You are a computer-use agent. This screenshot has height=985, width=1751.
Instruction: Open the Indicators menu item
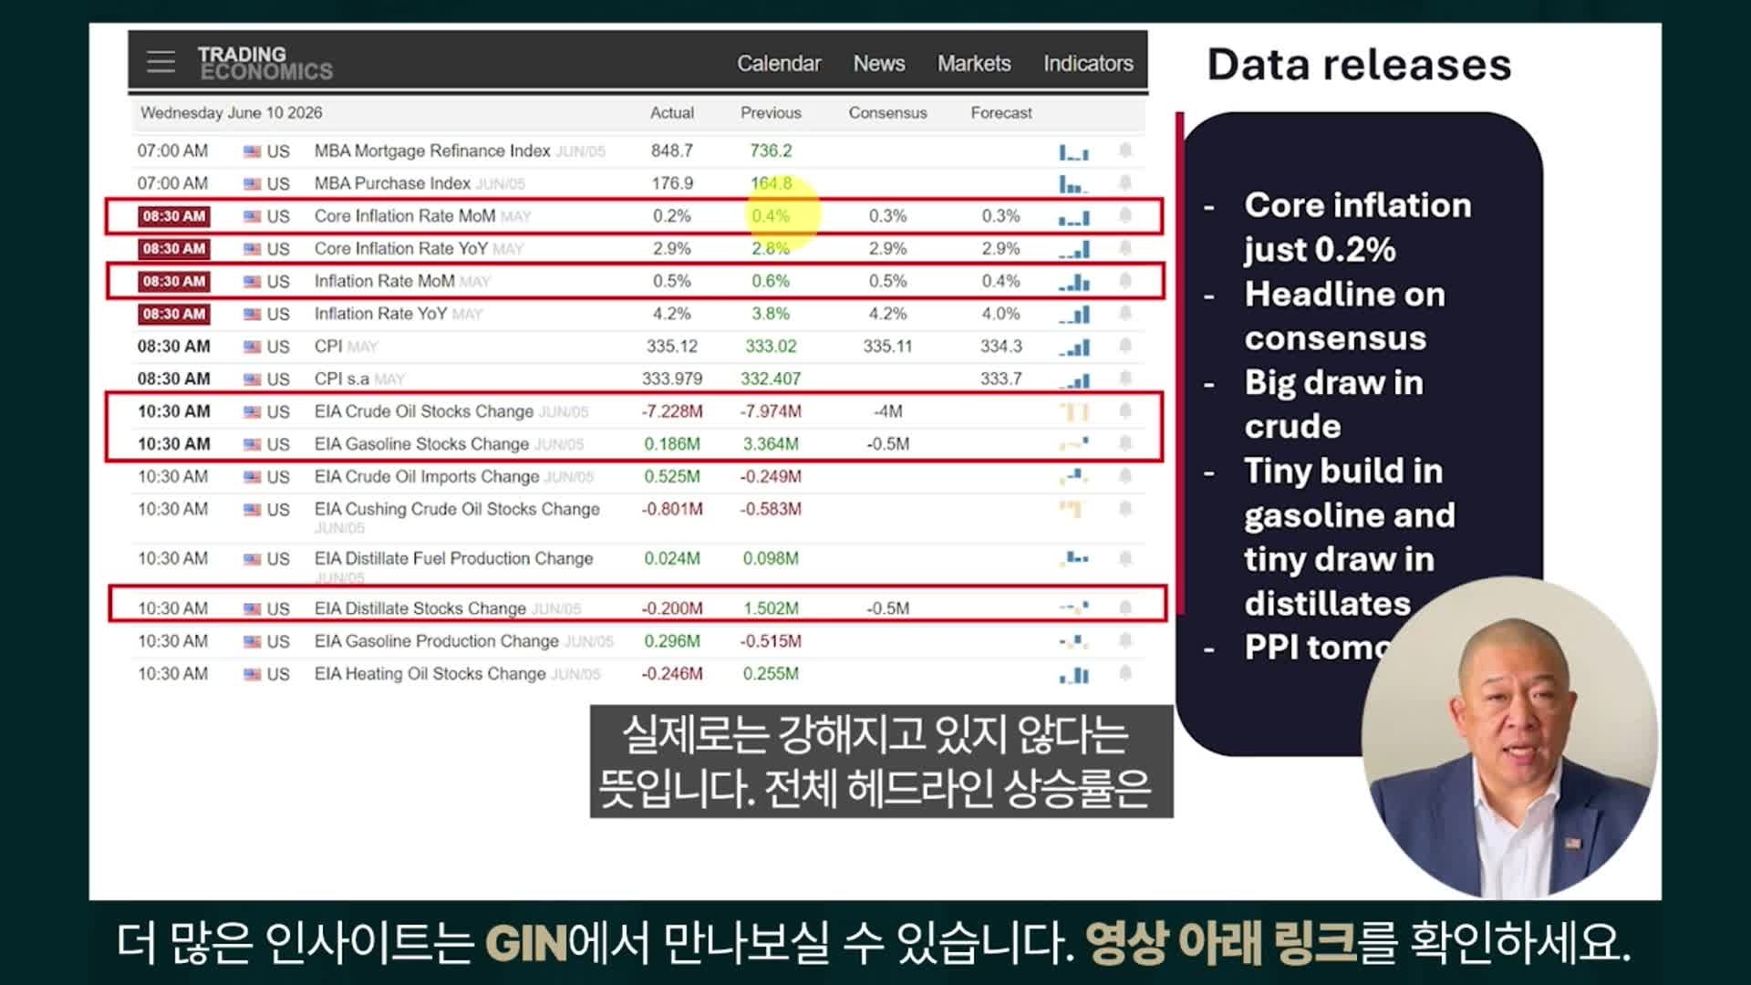1088,64
